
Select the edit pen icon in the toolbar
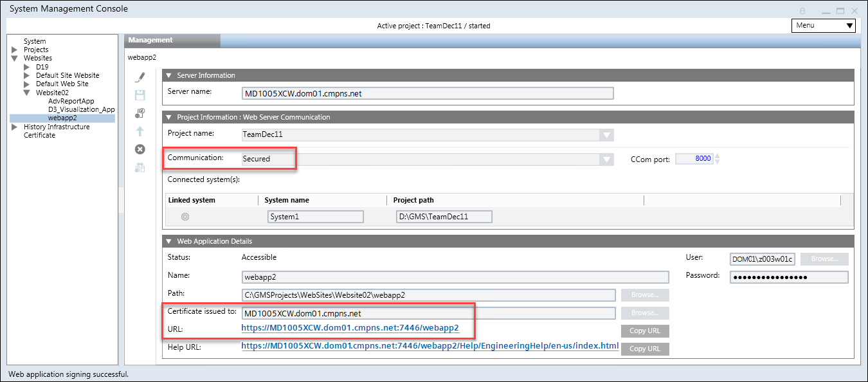click(x=140, y=77)
